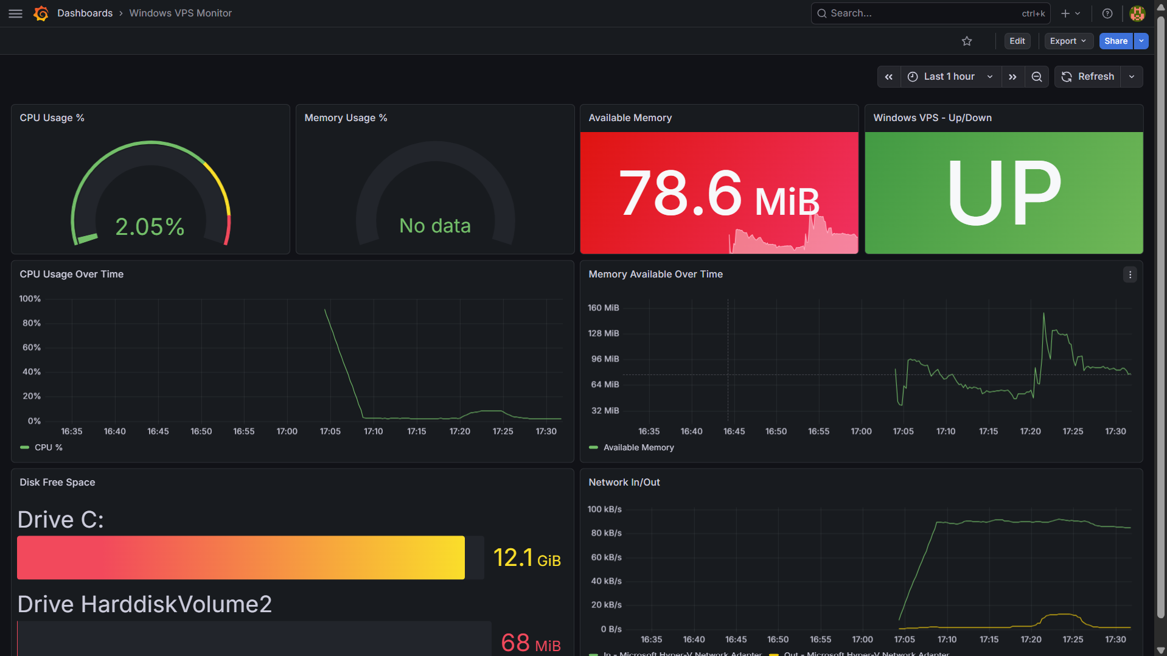
Task: Click the Edit button
Action: pyautogui.click(x=1017, y=41)
